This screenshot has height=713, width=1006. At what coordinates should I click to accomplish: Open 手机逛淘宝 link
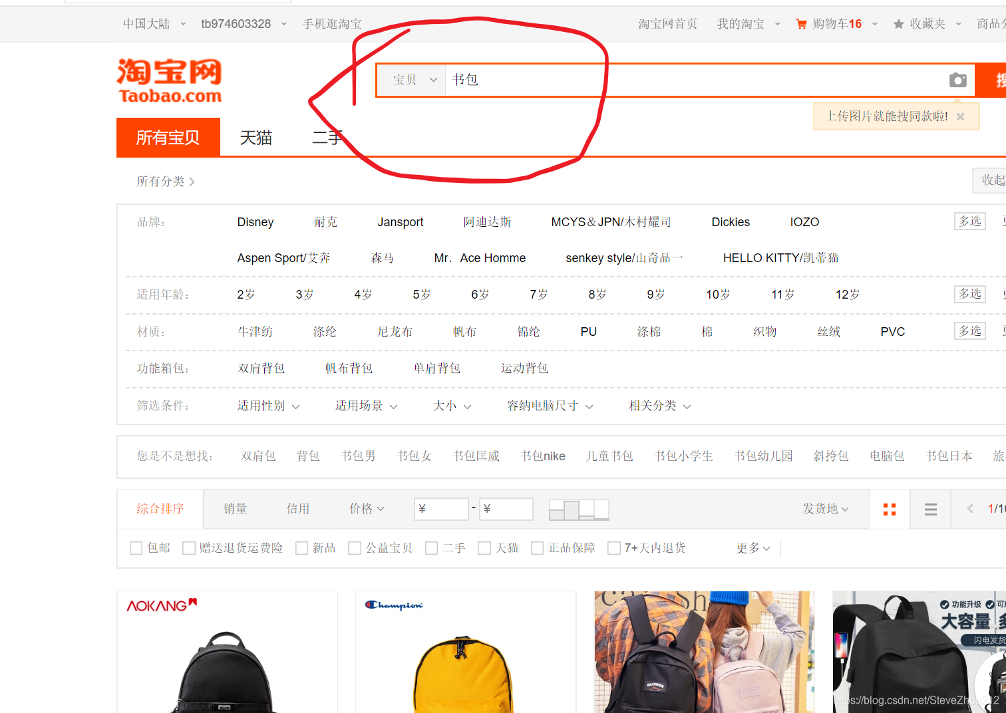pyautogui.click(x=332, y=24)
